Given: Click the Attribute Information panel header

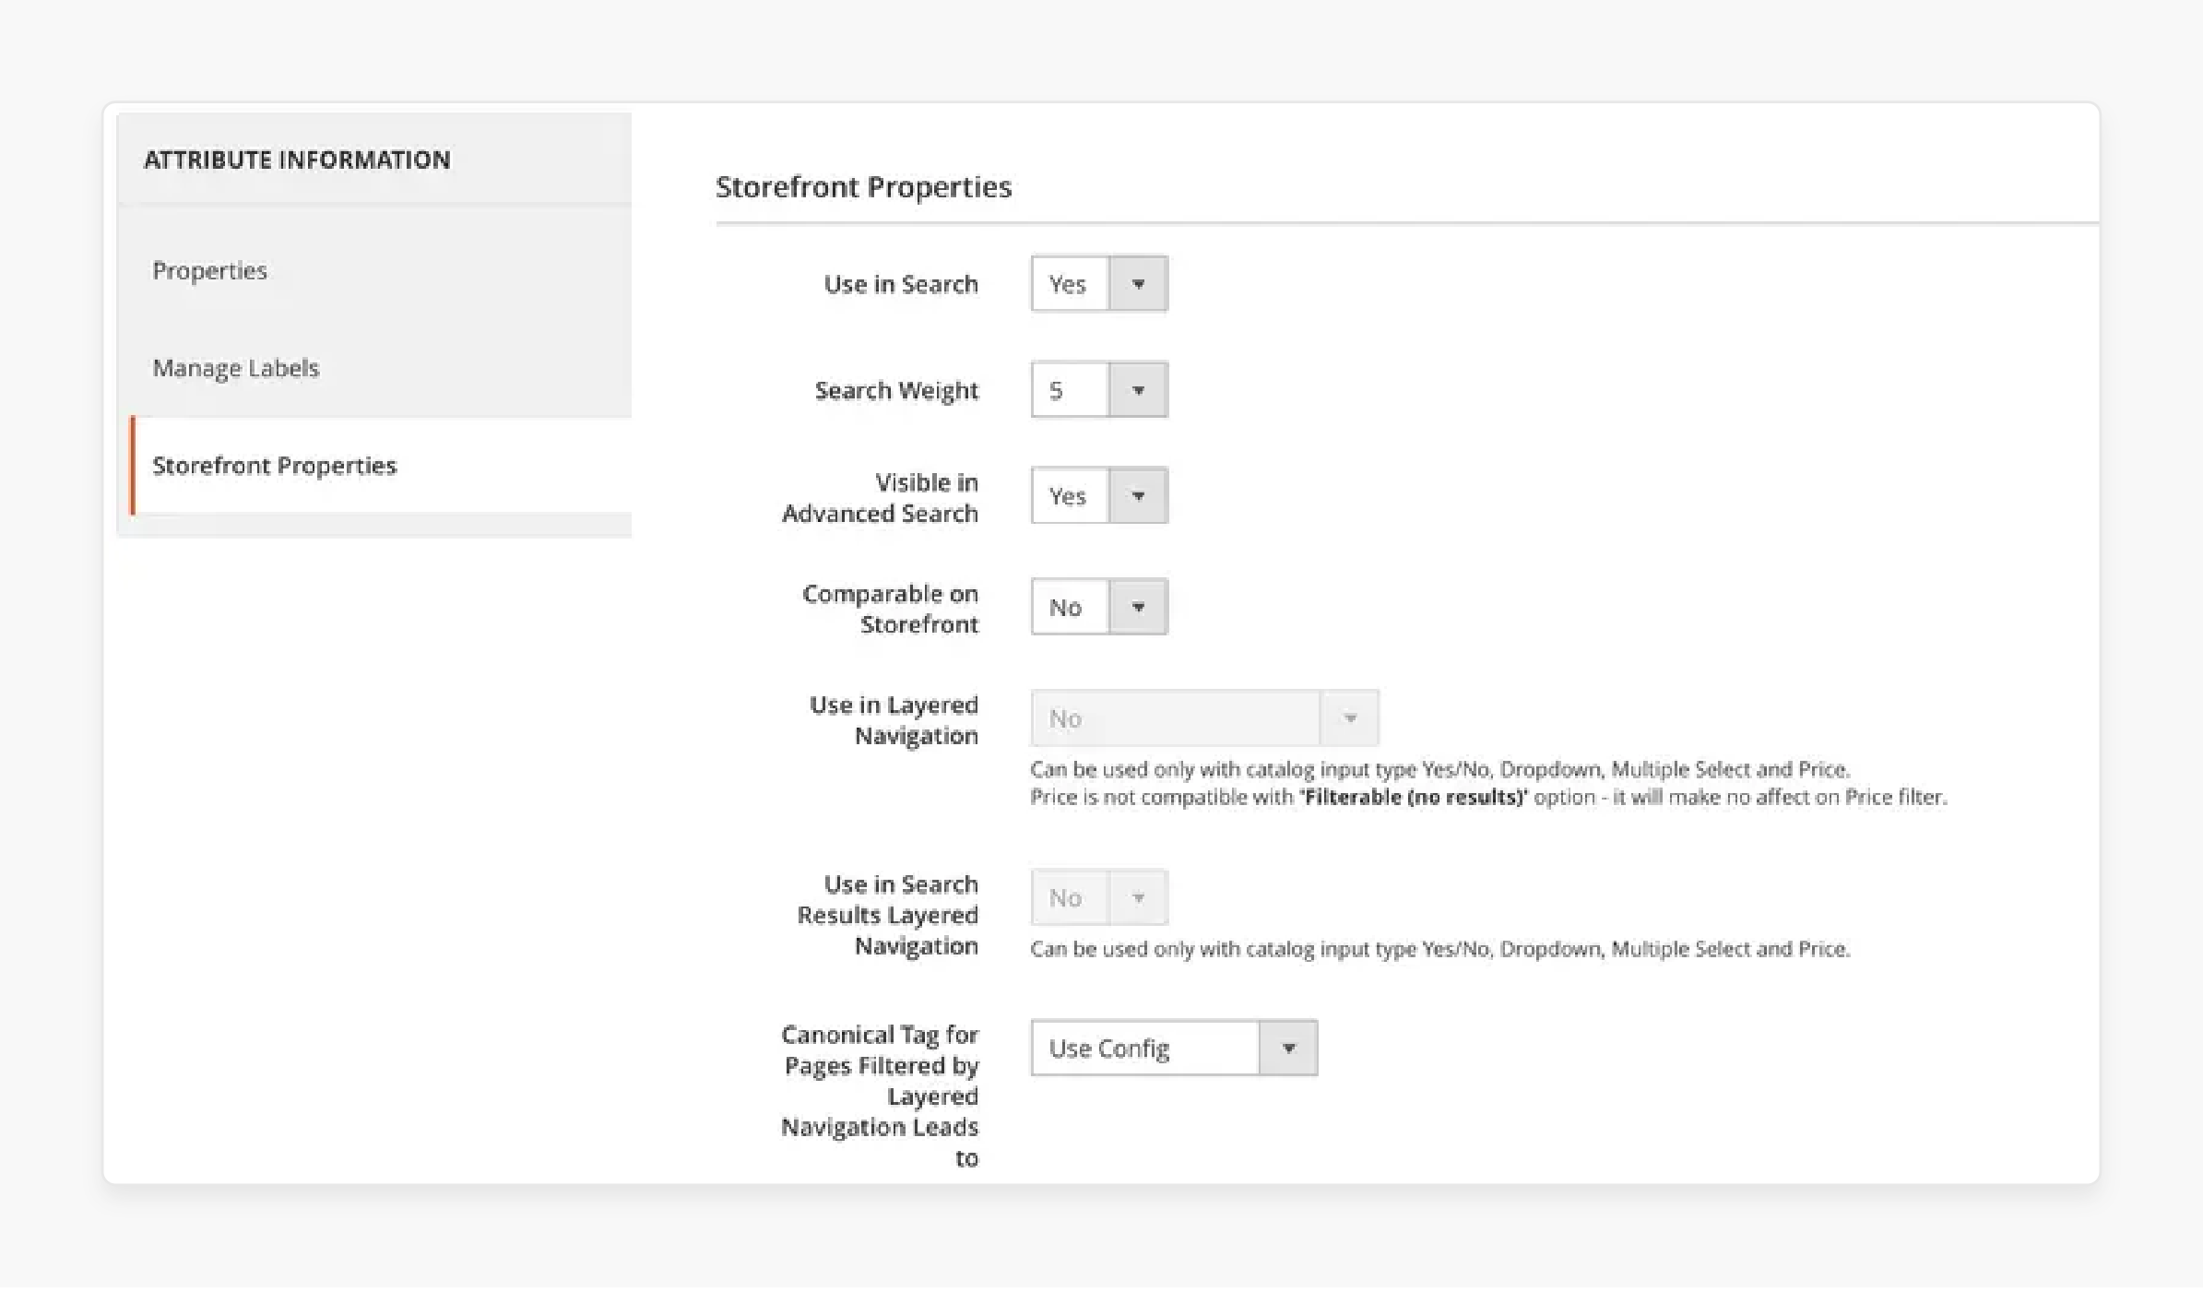Looking at the screenshot, I should click(x=297, y=160).
